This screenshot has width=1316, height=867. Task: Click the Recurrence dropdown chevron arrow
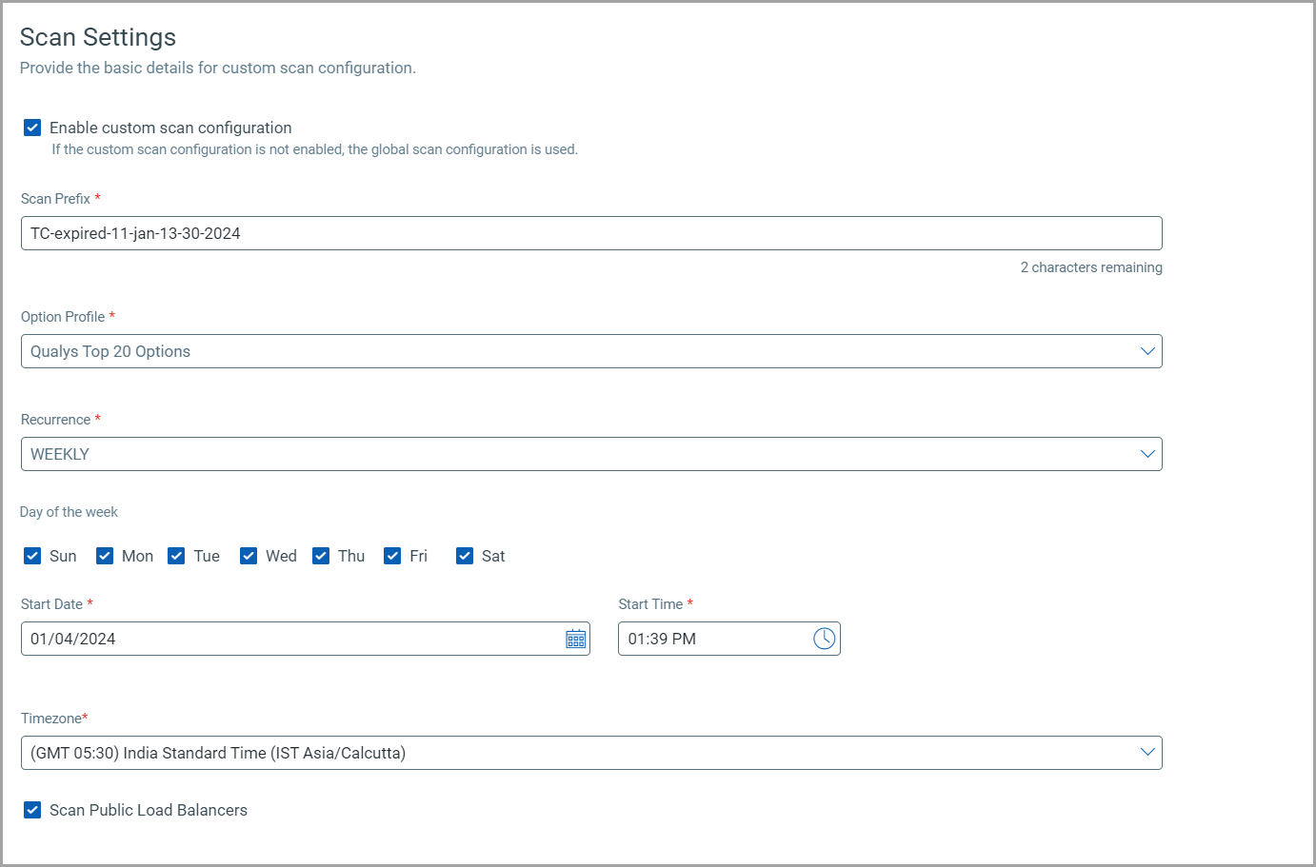[1147, 454]
